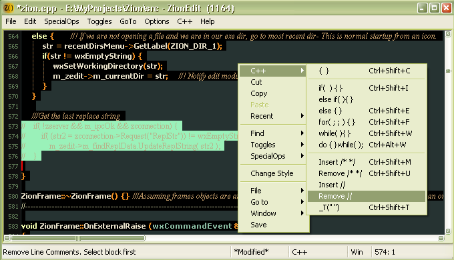Open the File menu in the menu bar
This screenshot has height=260, width=454.
tap(11, 21)
